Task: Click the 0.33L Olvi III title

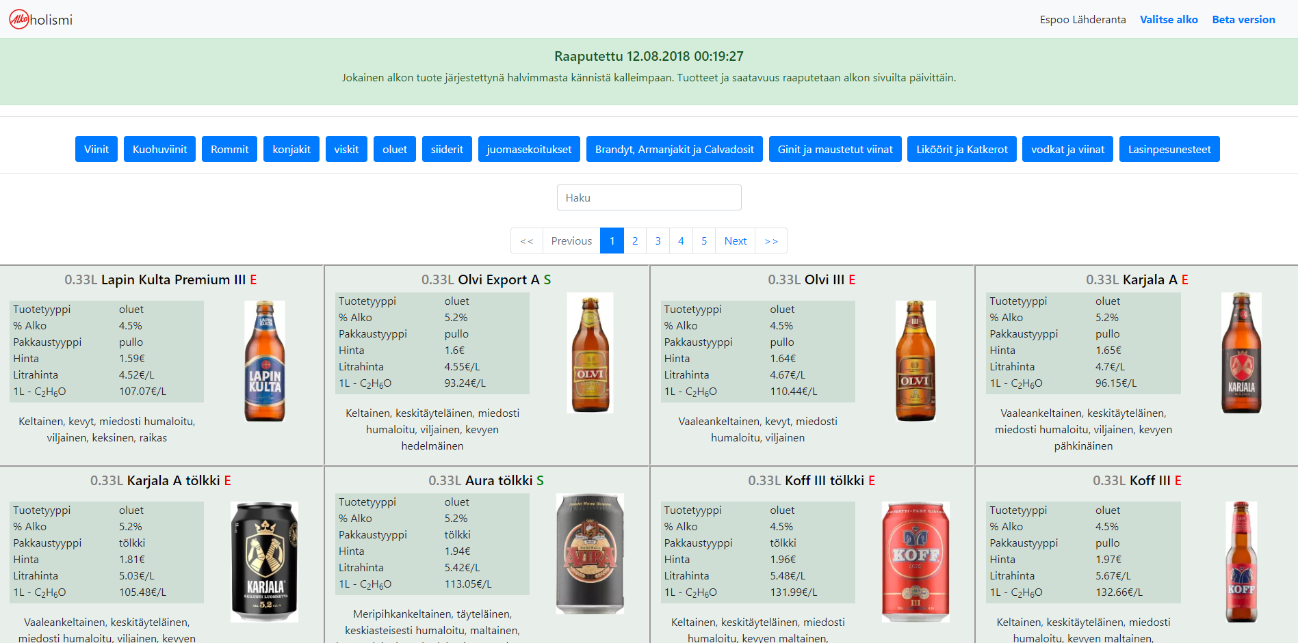Action: point(812,279)
